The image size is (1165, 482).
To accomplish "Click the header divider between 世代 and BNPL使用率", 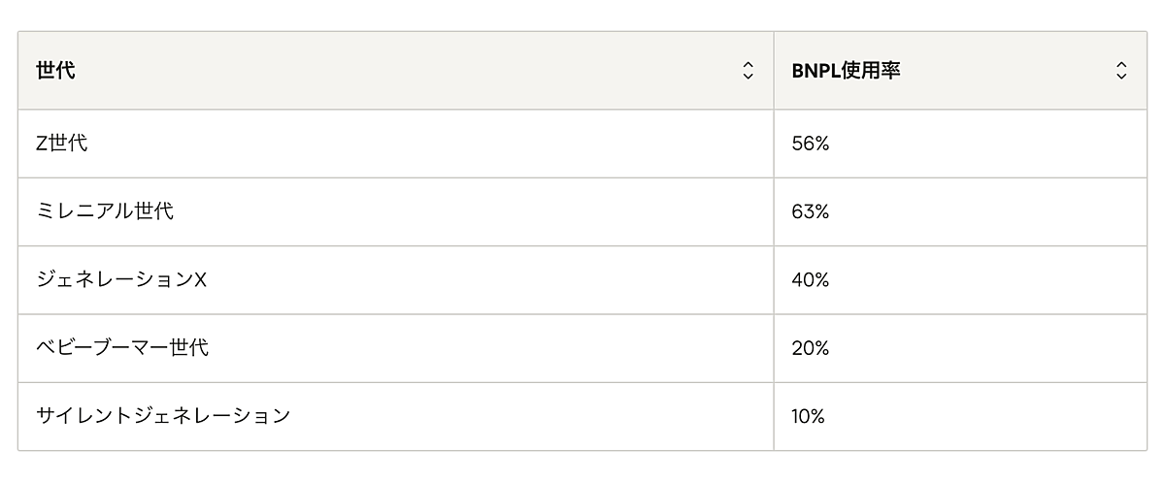I will coord(774,71).
